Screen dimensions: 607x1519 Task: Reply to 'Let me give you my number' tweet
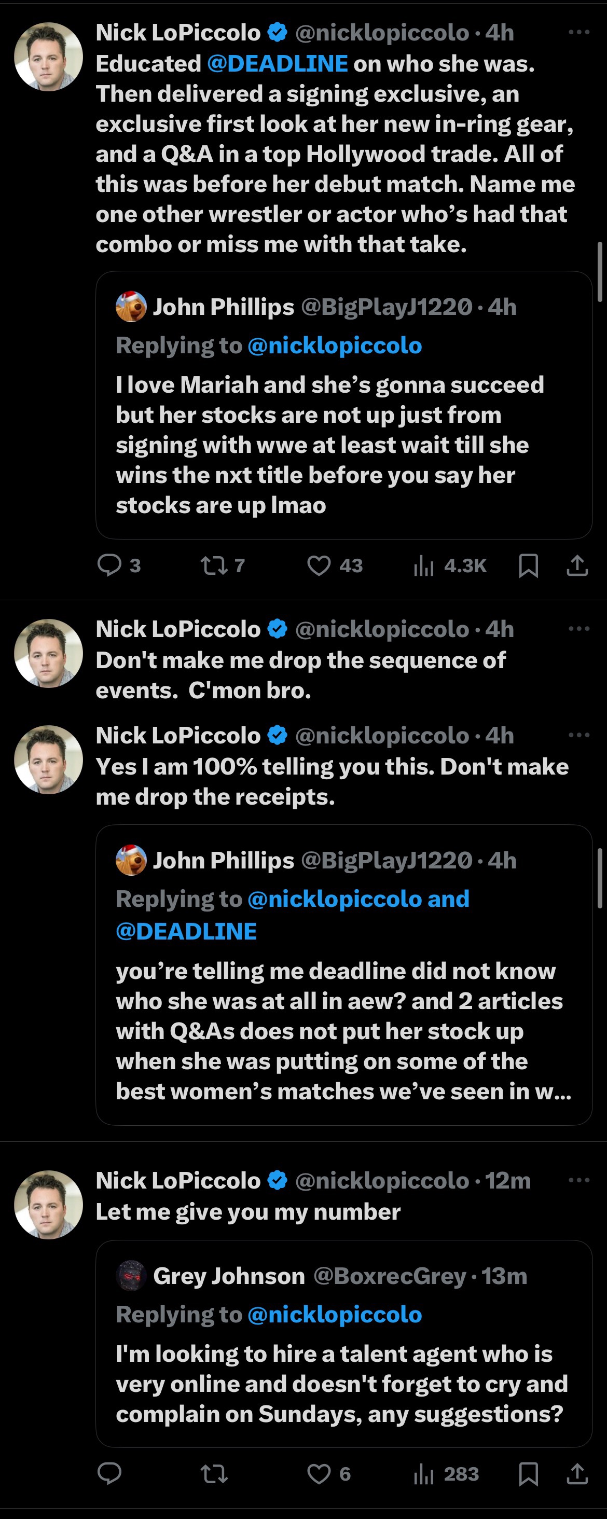(x=109, y=1473)
